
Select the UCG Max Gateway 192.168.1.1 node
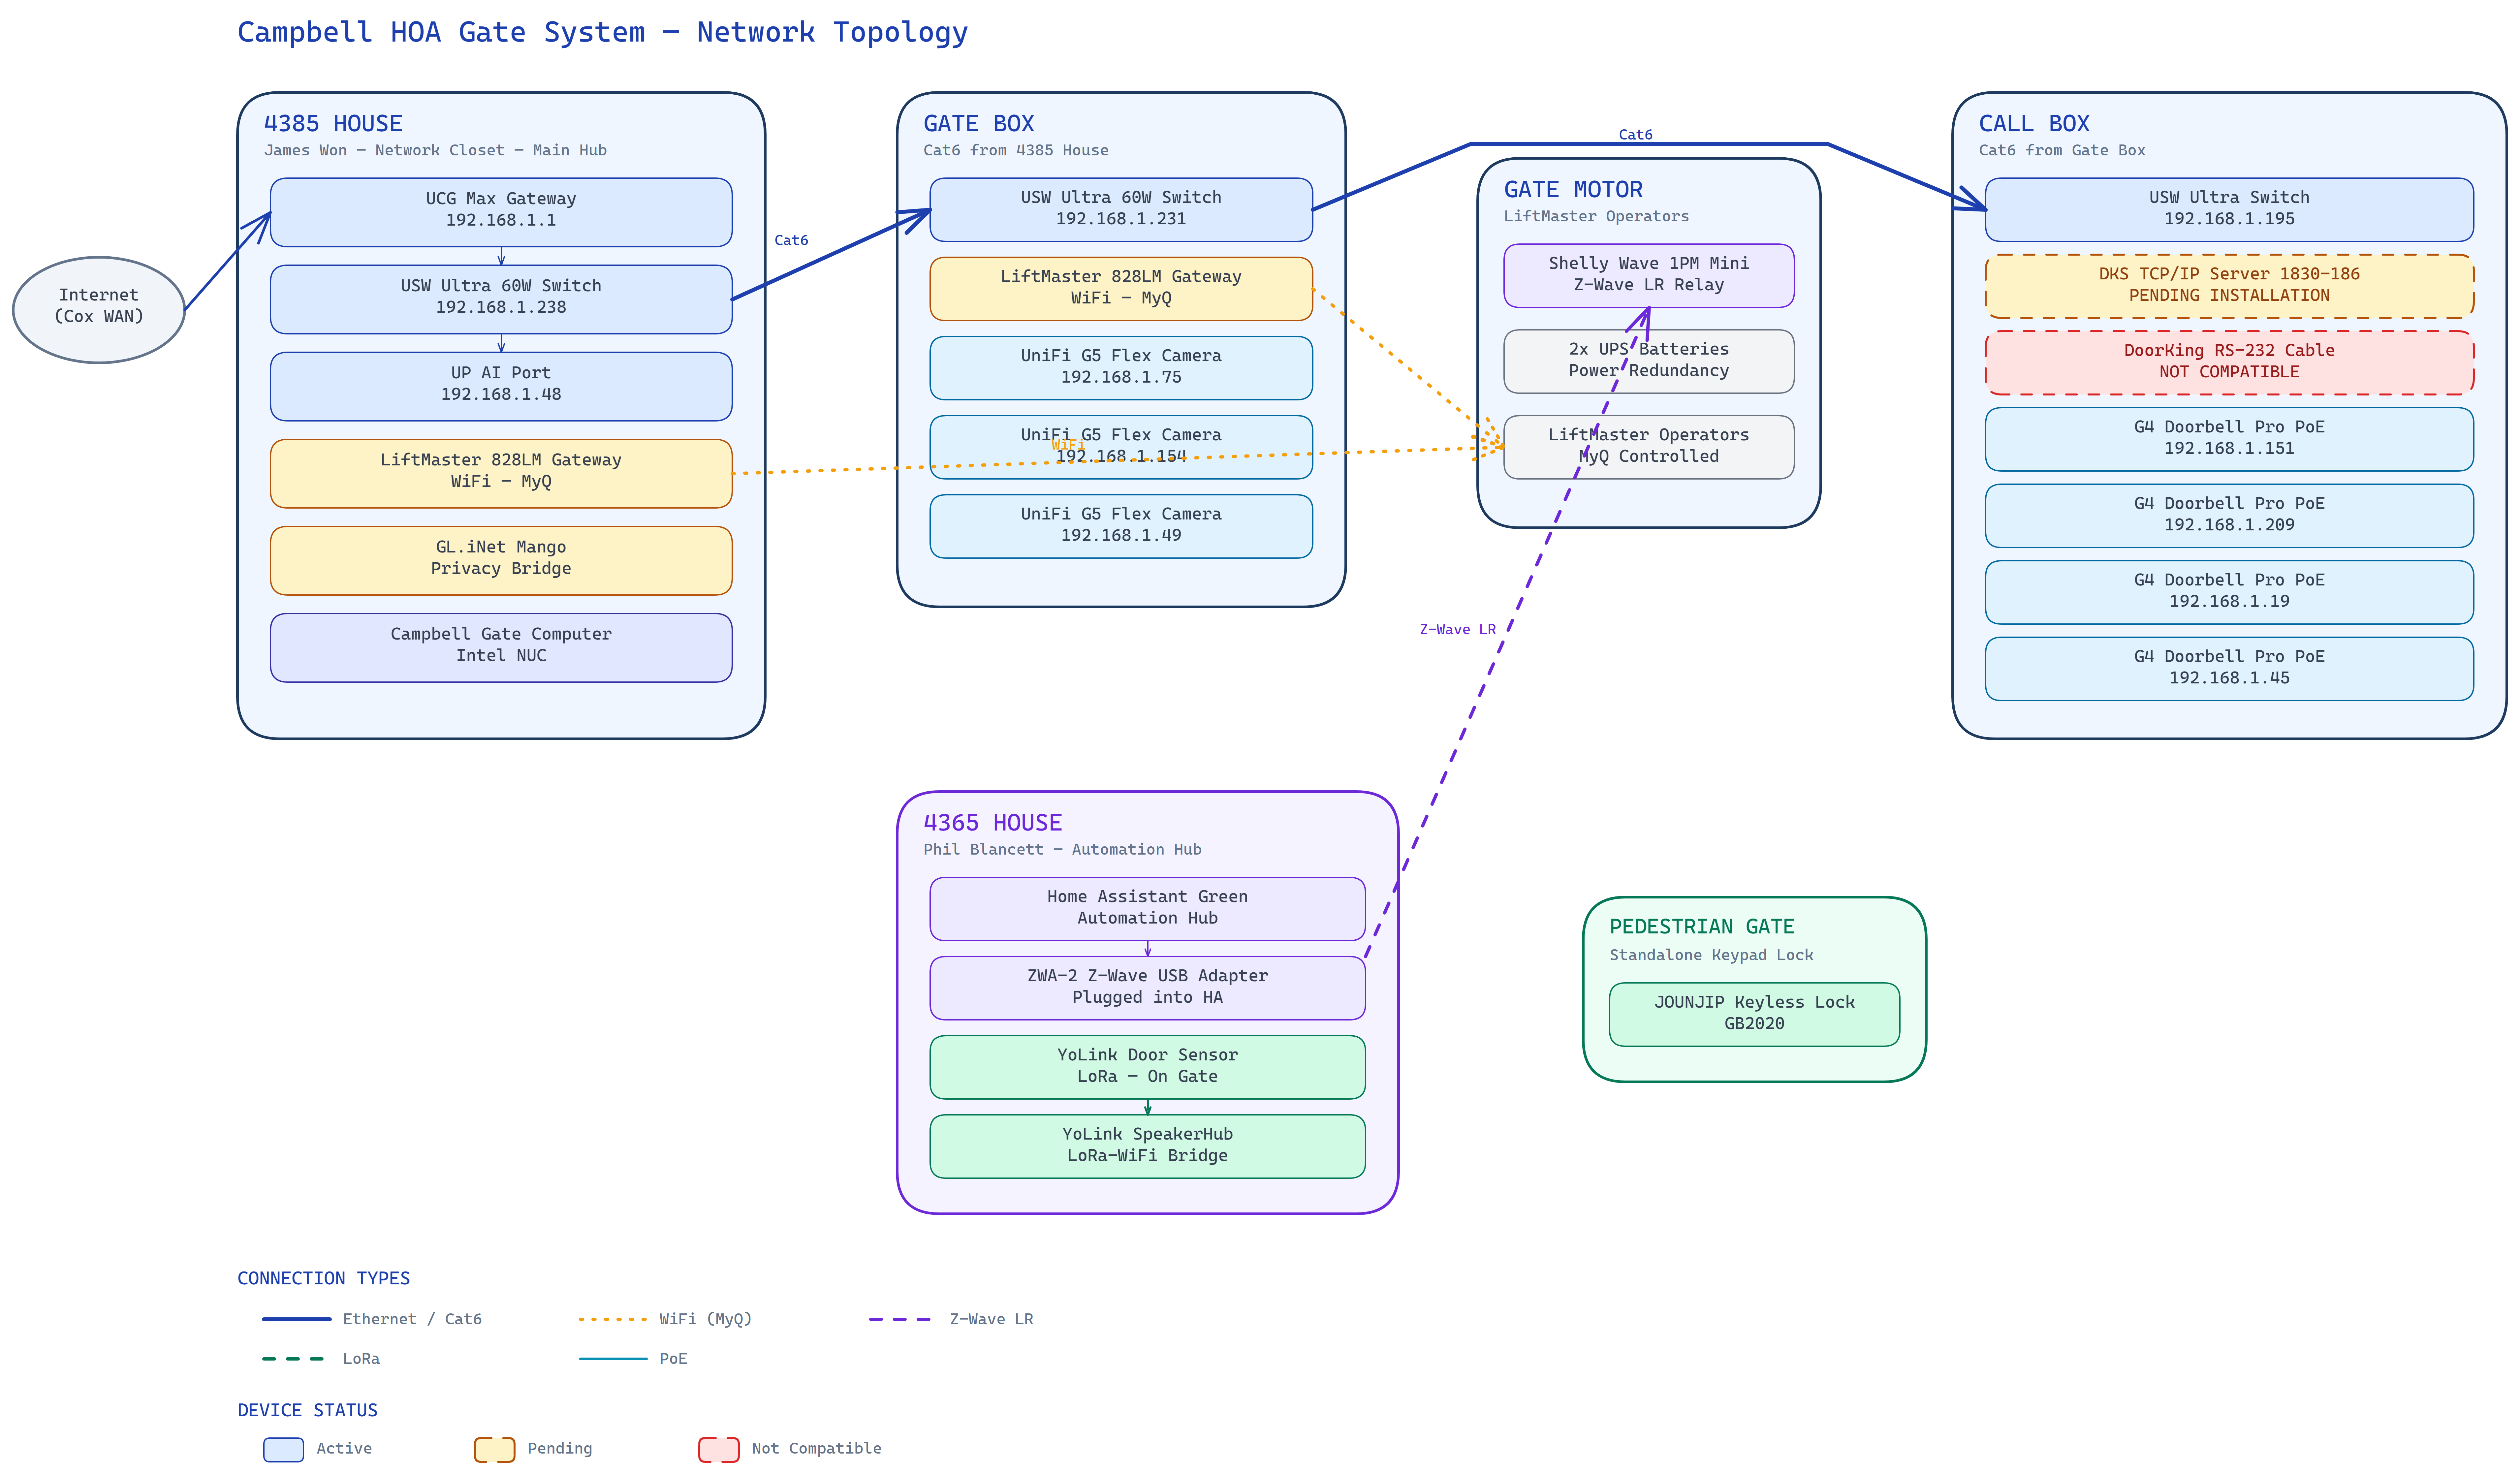tap(501, 212)
